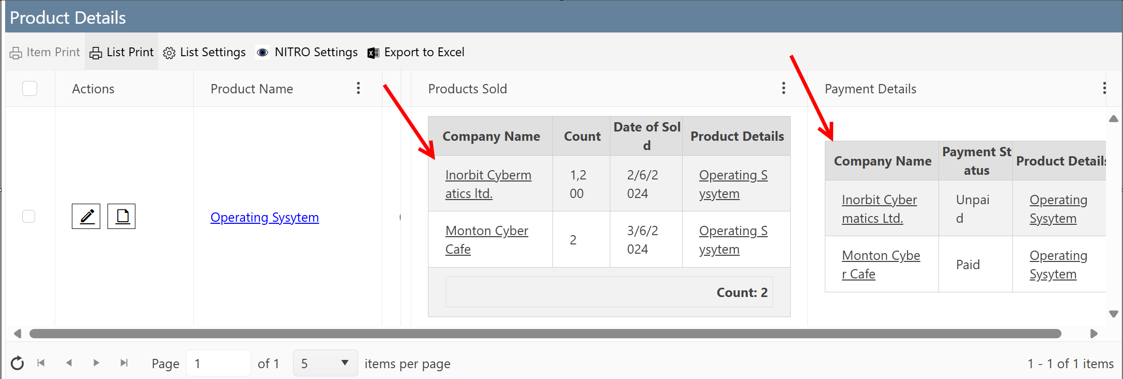
Task: Click the horizontal scrollbar left arrow
Action: (x=18, y=334)
